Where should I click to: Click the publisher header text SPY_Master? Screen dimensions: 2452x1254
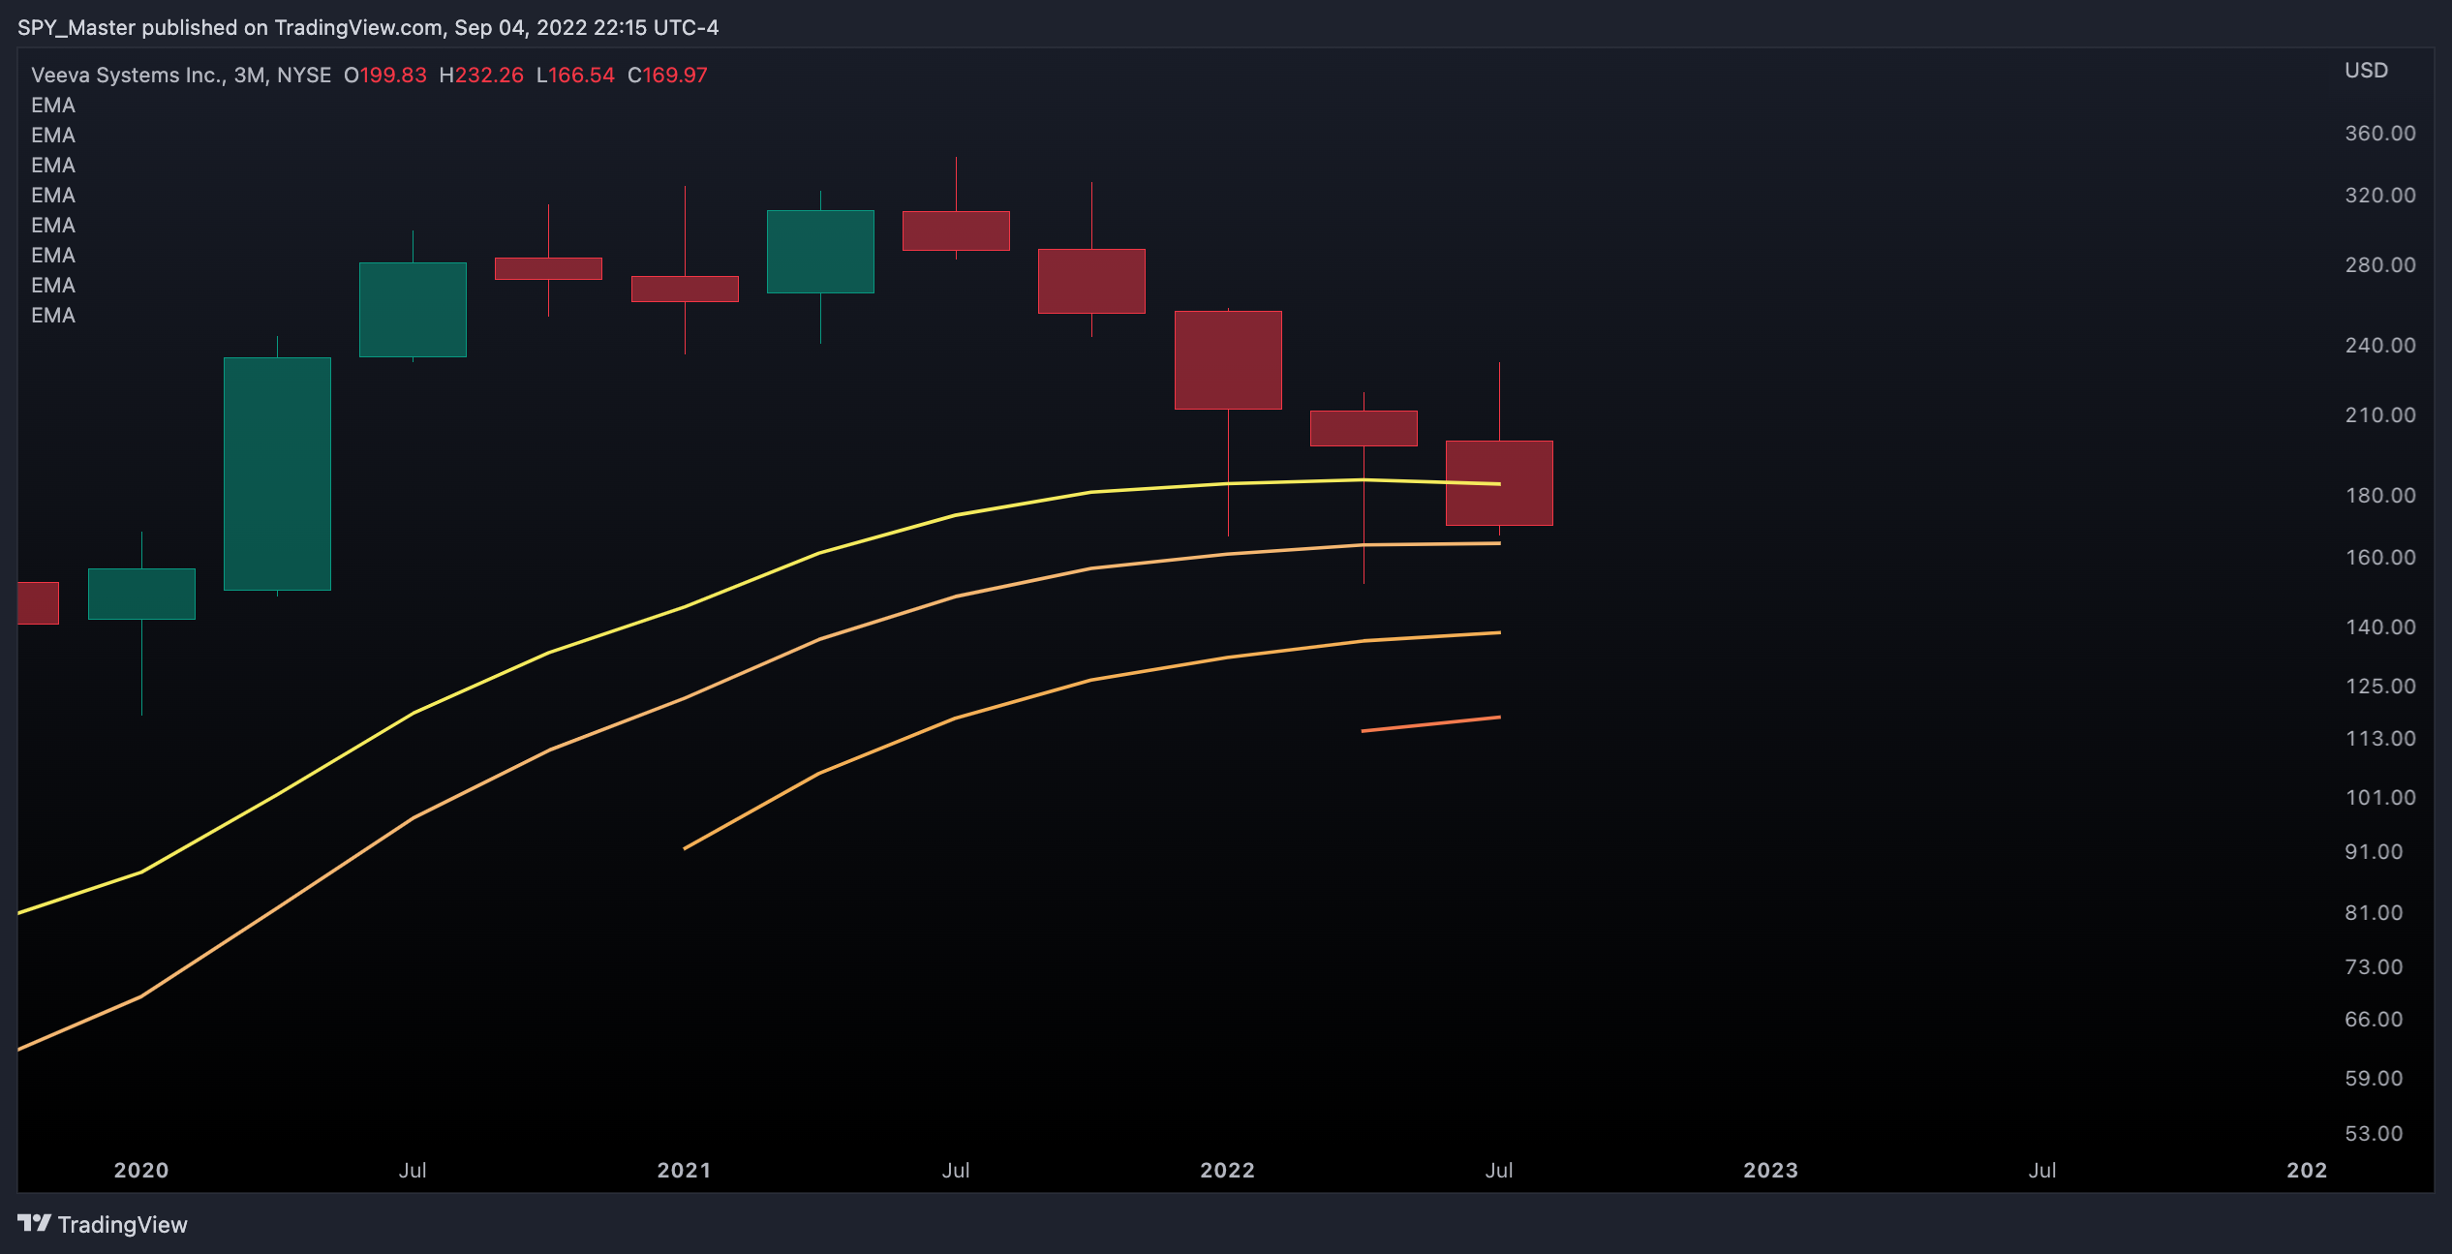point(76,27)
